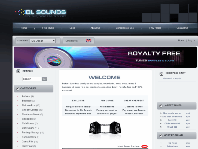Open the Free Music menu item
The height and width of the screenshot is (149, 198).
tap(48, 28)
